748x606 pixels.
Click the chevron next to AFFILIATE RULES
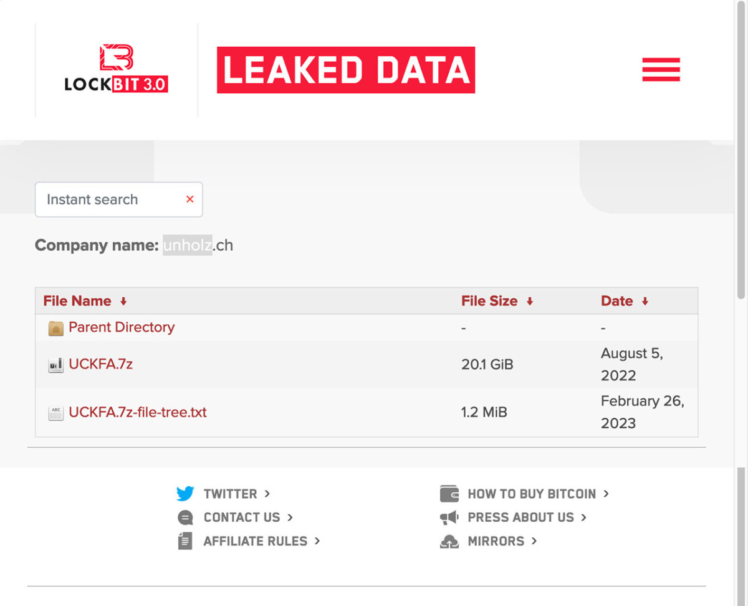coord(317,541)
